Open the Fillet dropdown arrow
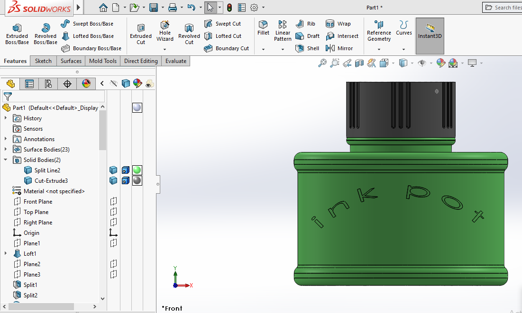This screenshot has height=313, width=522. click(x=263, y=49)
